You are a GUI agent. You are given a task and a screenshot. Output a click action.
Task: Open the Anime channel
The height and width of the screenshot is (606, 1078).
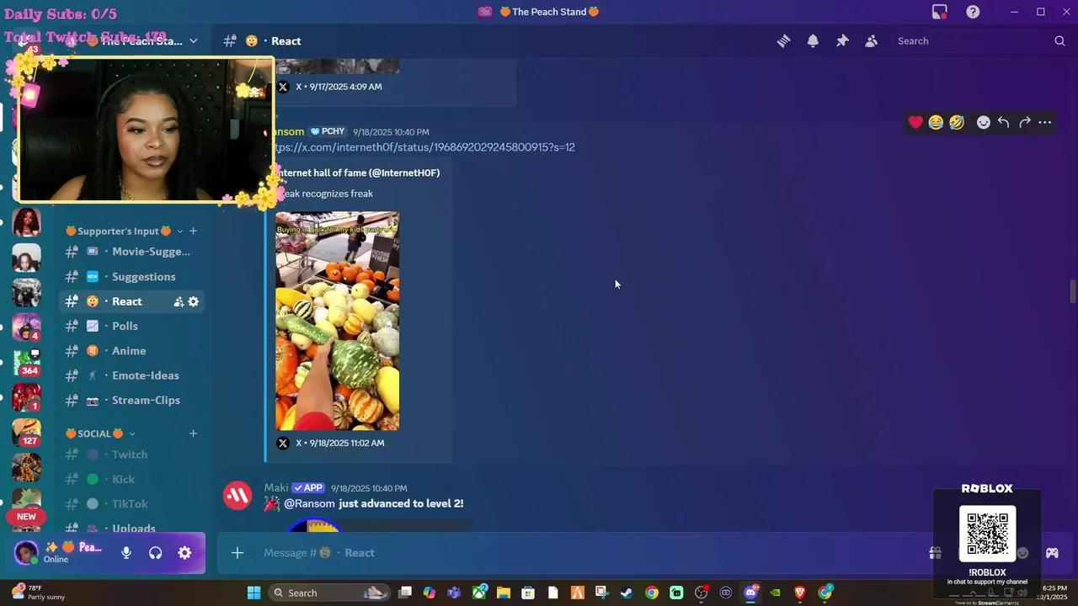click(x=132, y=350)
